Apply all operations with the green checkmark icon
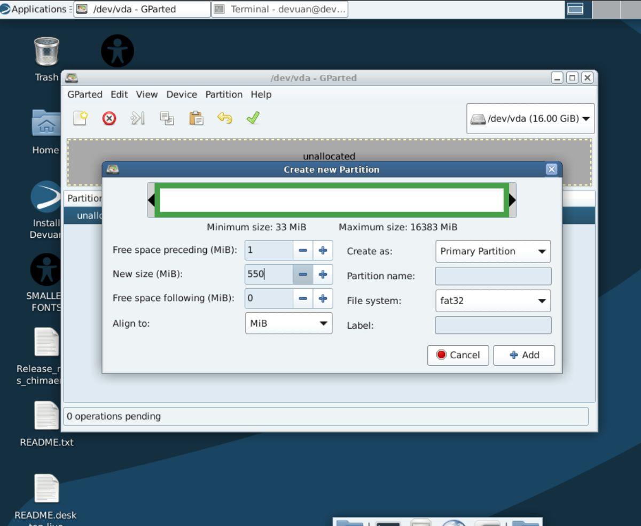 point(252,118)
